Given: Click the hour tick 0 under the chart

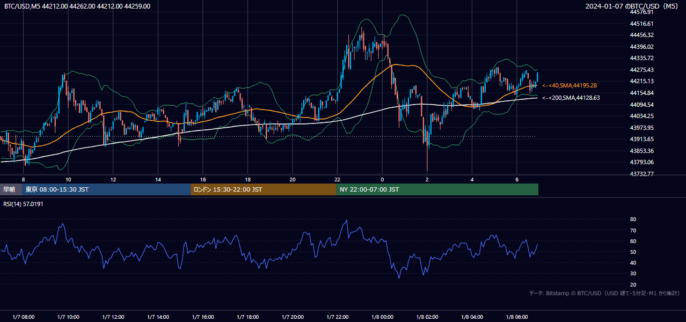Looking at the screenshot, I should click(x=382, y=179).
